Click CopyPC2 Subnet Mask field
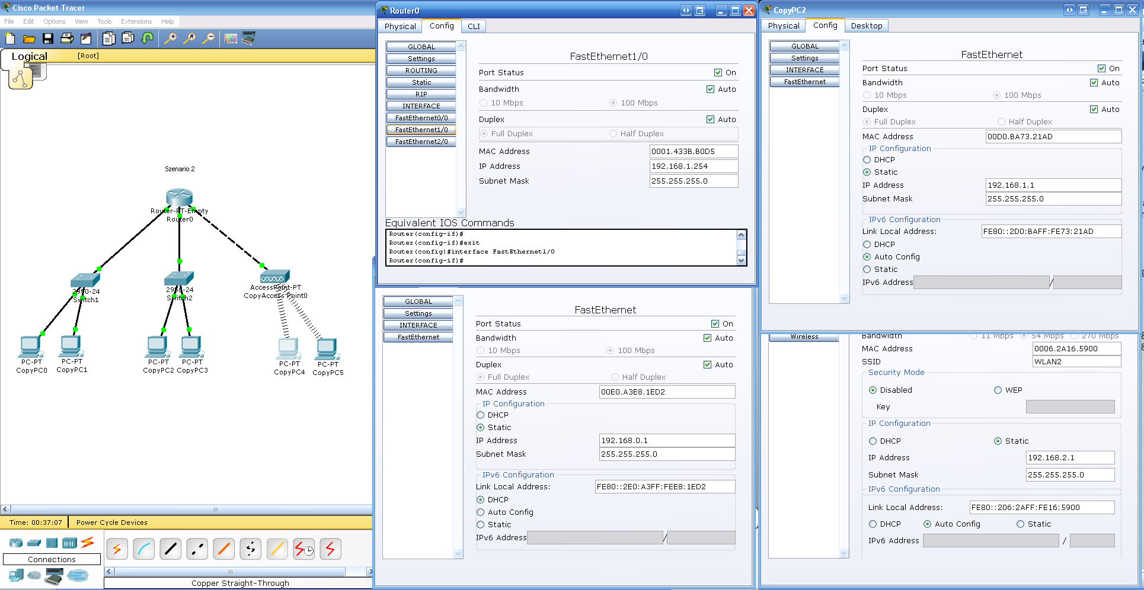Viewport: 1144px width, 590px height. [x=1053, y=199]
